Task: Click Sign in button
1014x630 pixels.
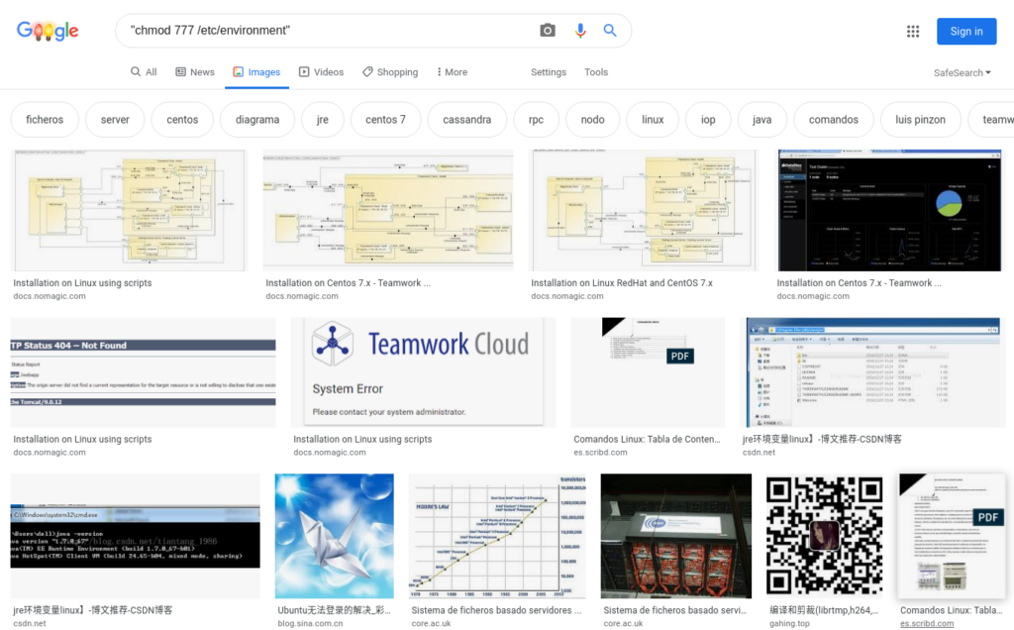Action: pos(966,31)
